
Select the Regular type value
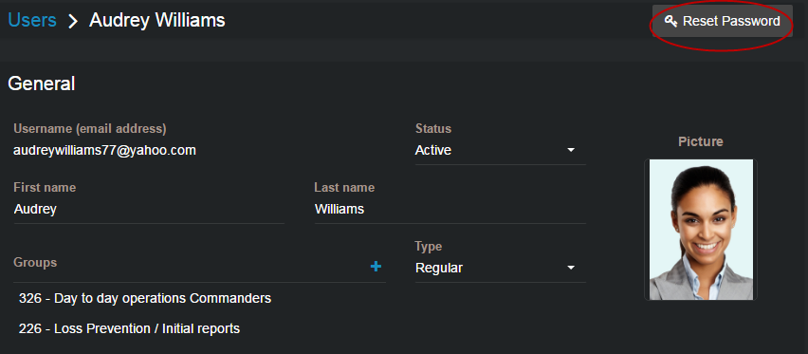[x=439, y=268]
